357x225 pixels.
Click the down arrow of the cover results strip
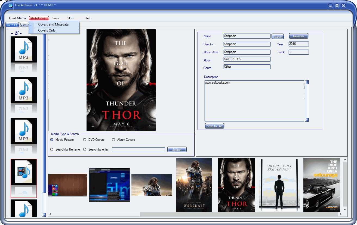pos(345,210)
